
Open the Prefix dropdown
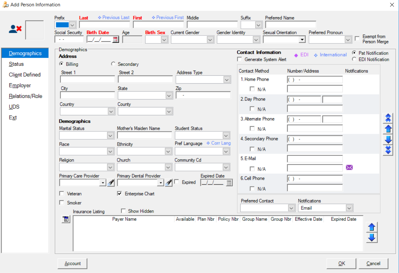(x=73, y=25)
